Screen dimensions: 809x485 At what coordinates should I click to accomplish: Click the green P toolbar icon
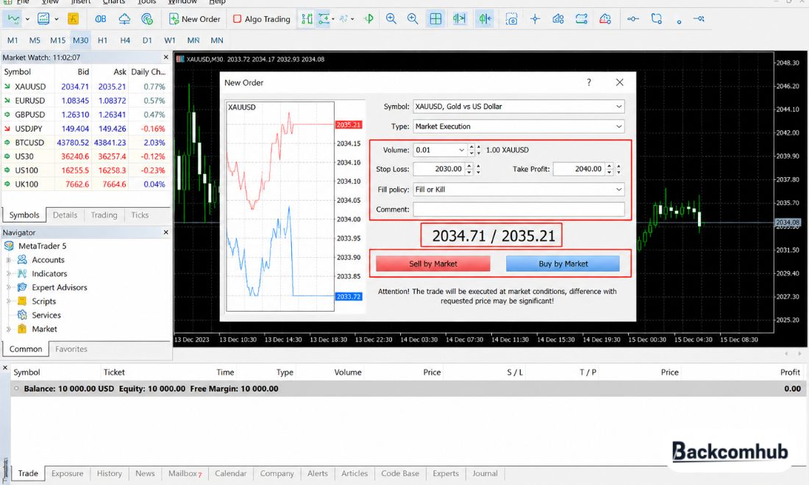[x=368, y=19]
